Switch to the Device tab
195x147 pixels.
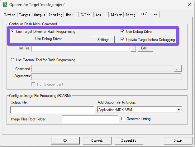tap(10, 15)
